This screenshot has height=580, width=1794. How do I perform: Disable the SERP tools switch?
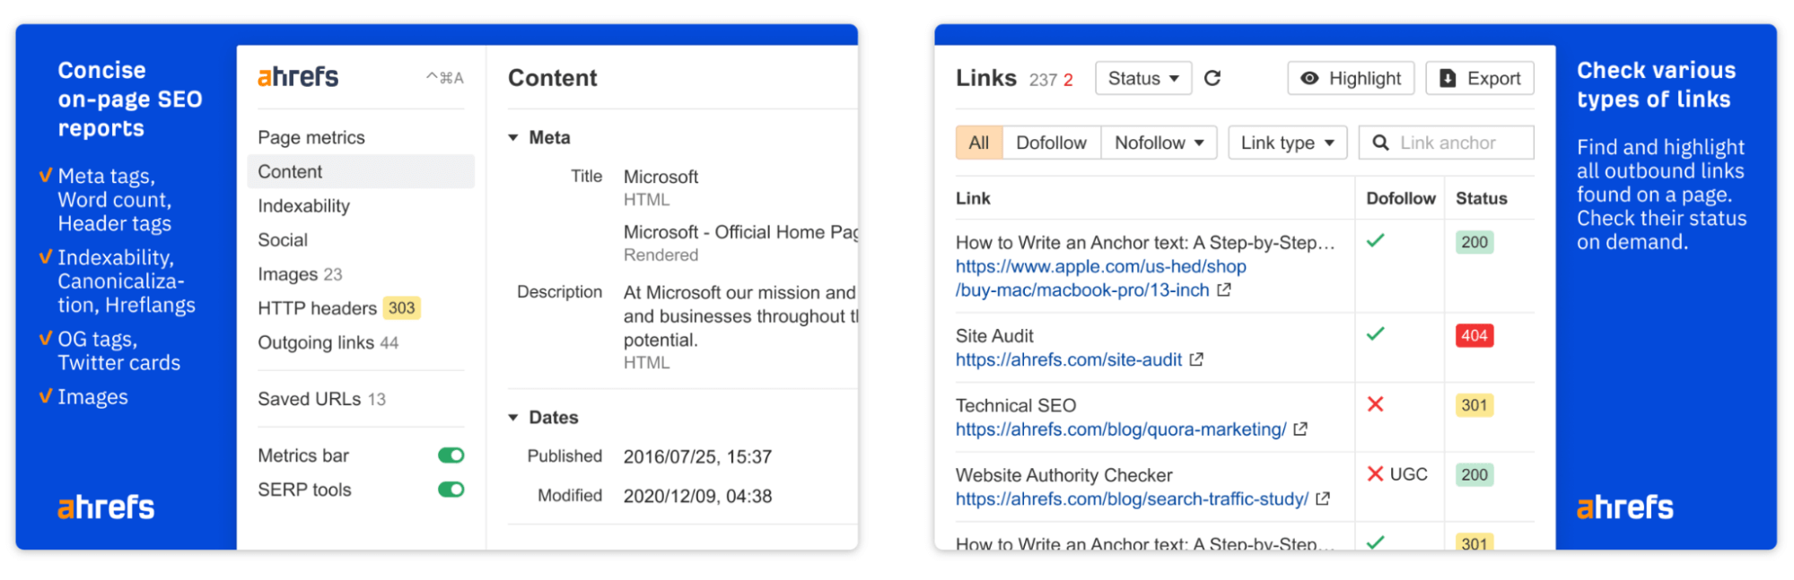[x=451, y=489]
